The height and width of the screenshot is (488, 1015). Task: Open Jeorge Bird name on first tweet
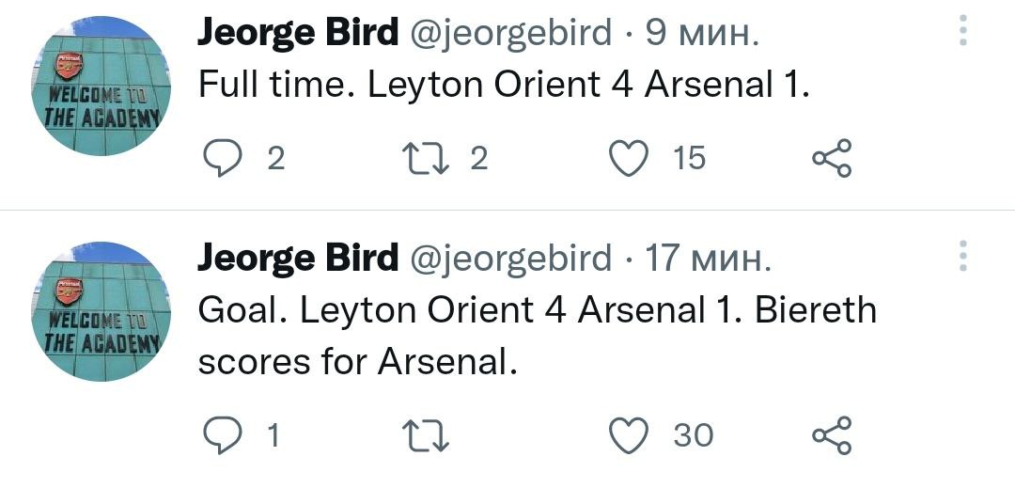[x=298, y=33]
